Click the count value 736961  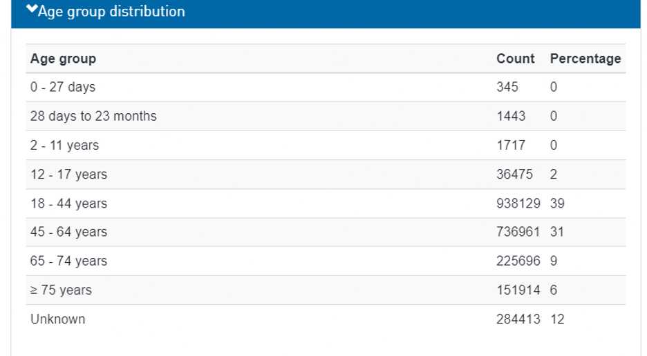518,233
